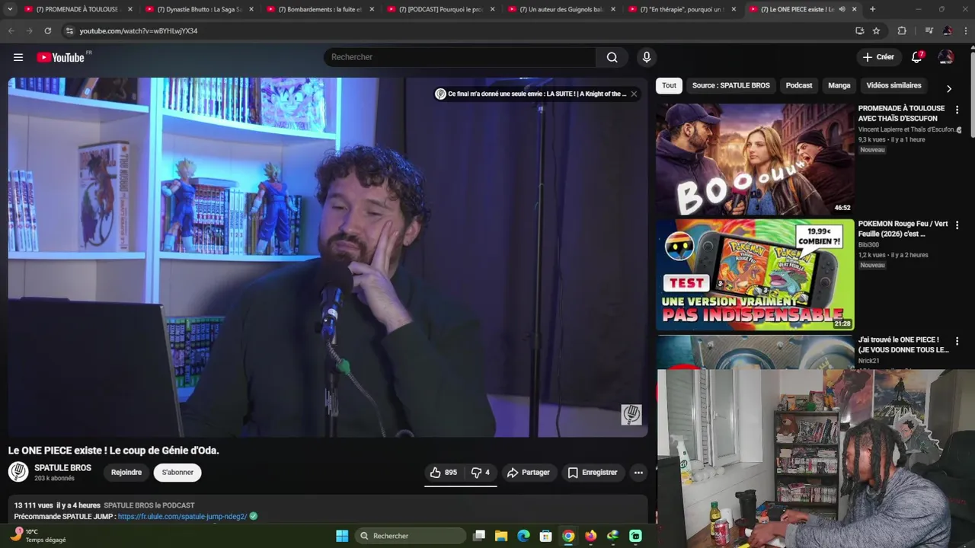Viewport: 975px width, 548px height.
Task: Start voice search with the microphone icon
Action: 647,57
